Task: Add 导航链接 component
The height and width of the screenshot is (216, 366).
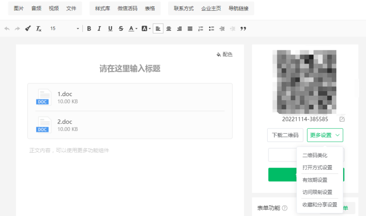Action: pos(238,8)
